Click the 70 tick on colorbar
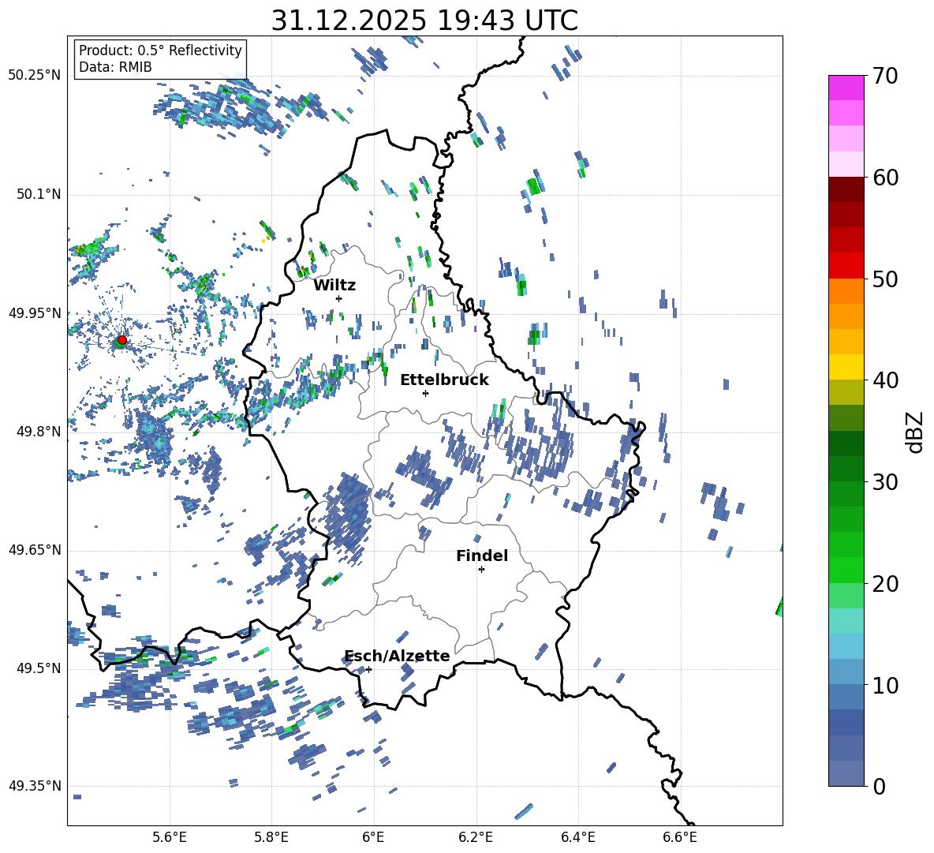The height and width of the screenshot is (853, 934). (885, 76)
